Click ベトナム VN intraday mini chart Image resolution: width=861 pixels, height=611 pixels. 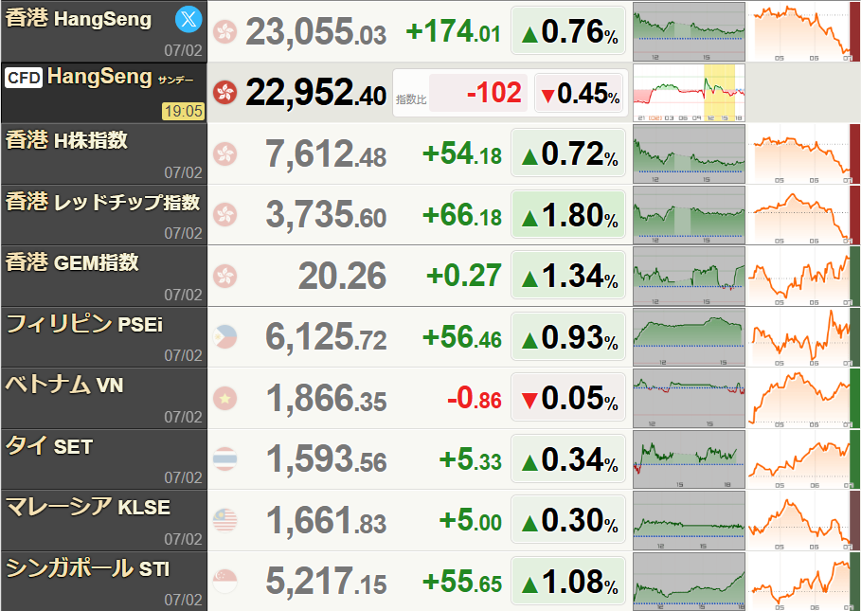690,398
